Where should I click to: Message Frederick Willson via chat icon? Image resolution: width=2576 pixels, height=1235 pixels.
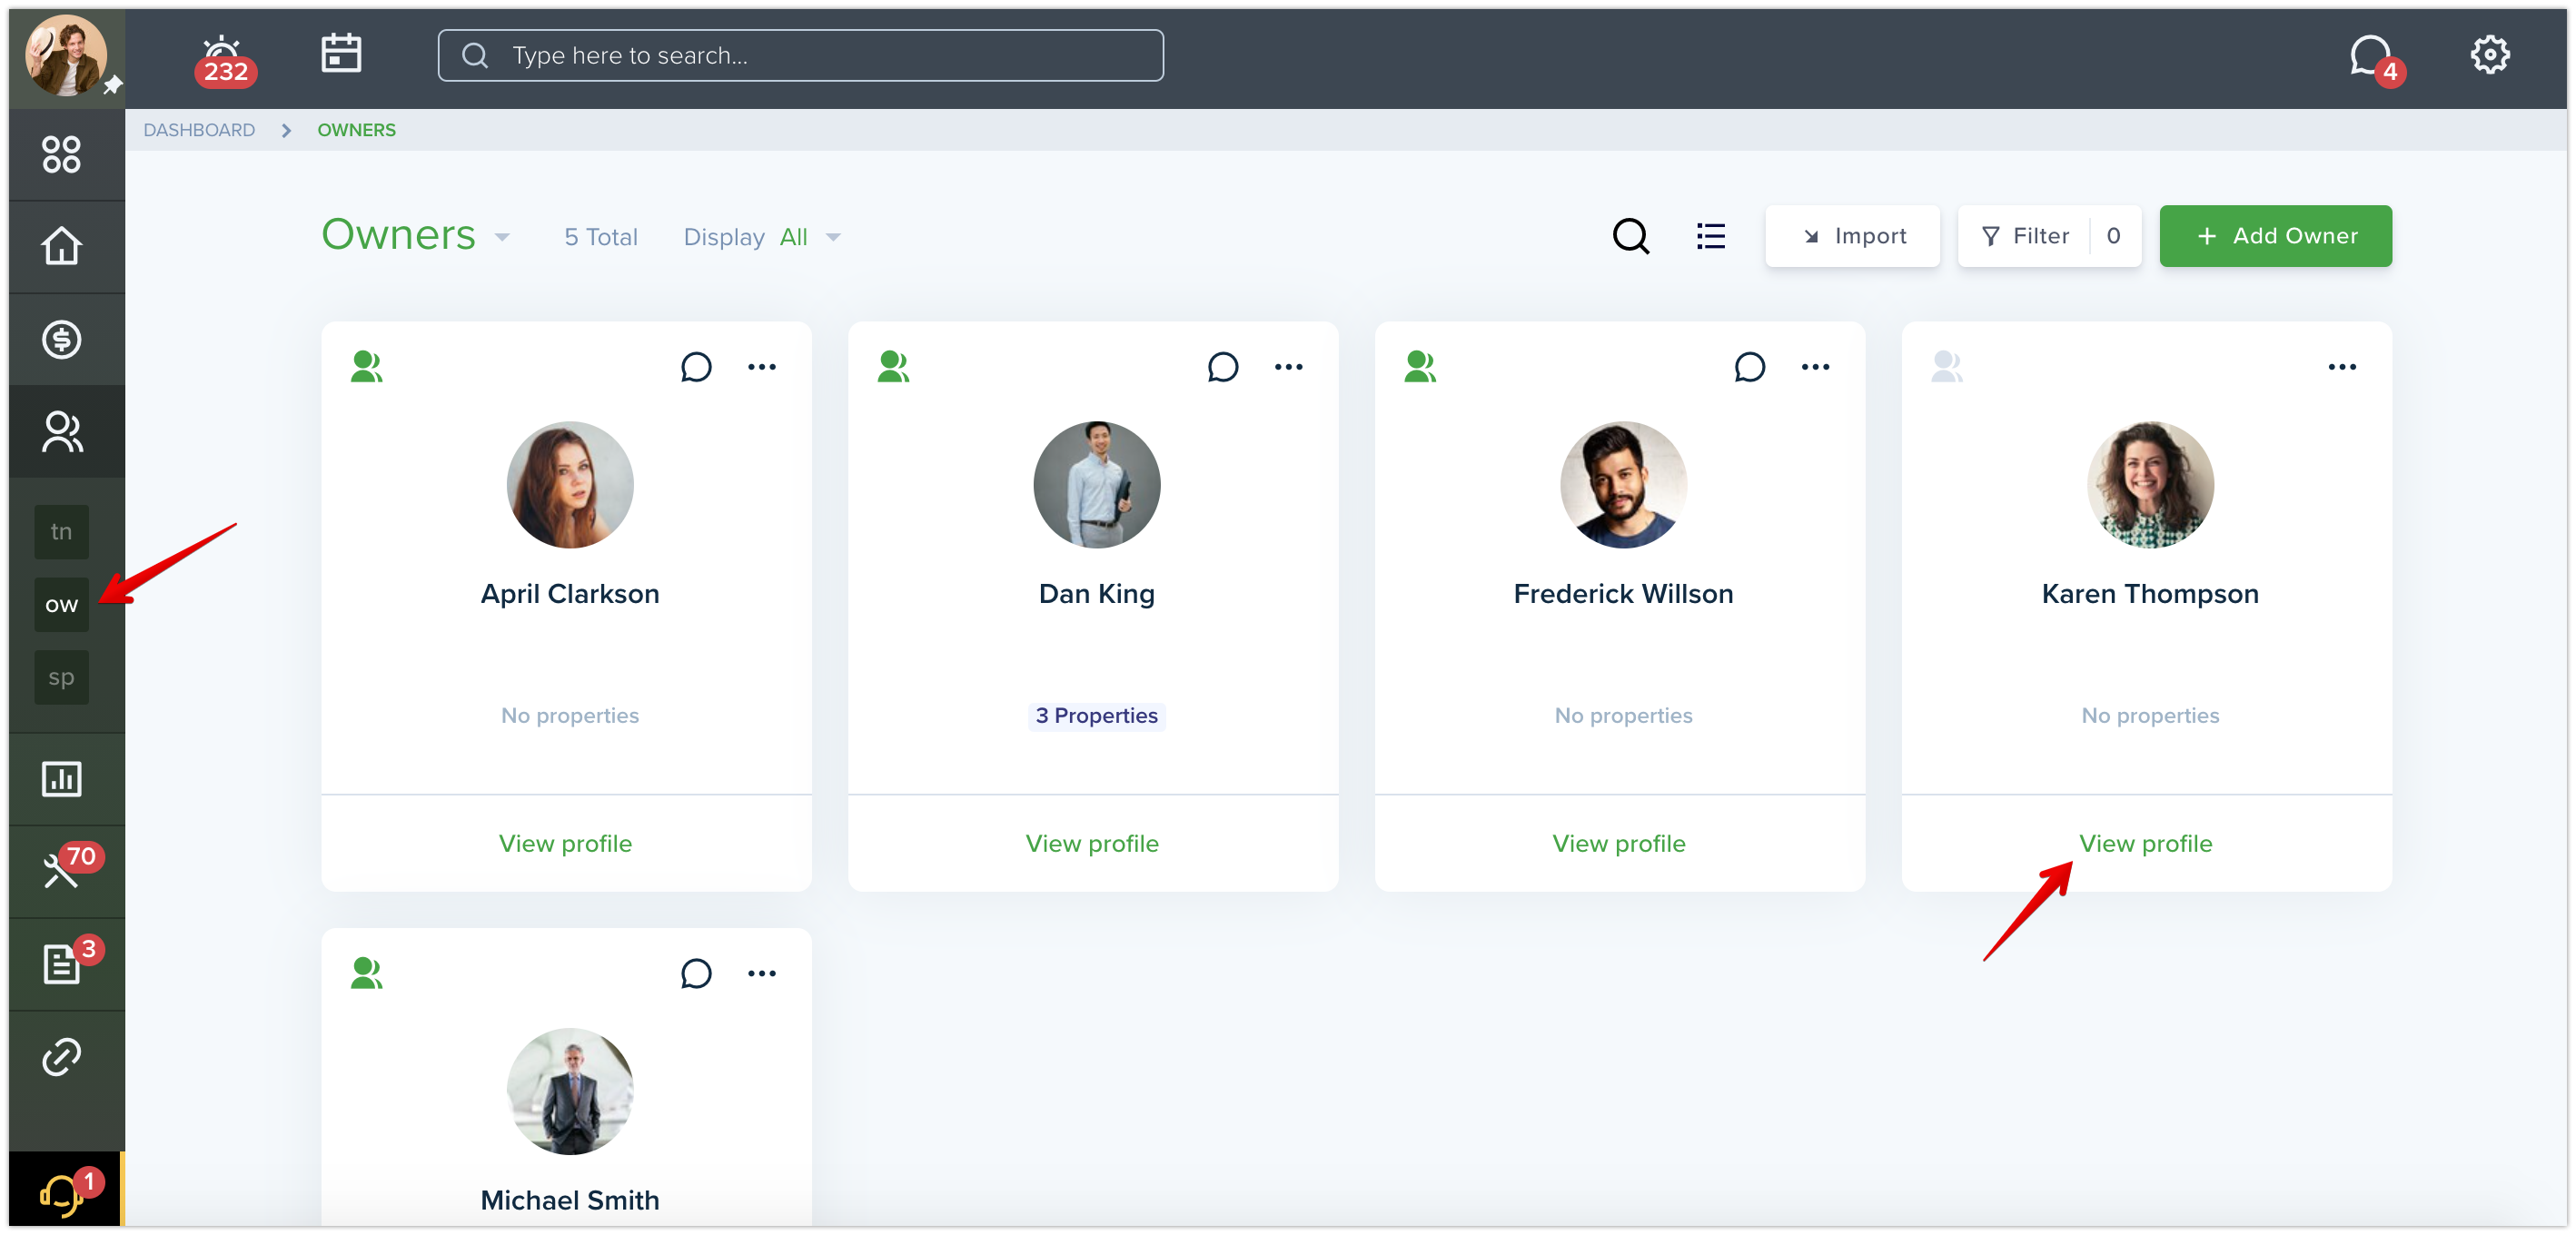point(1750,367)
